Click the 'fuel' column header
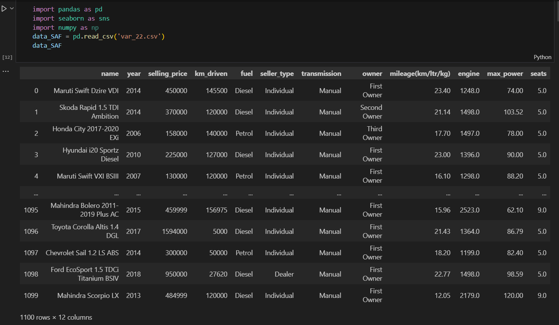The image size is (559, 325). tap(246, 74)
